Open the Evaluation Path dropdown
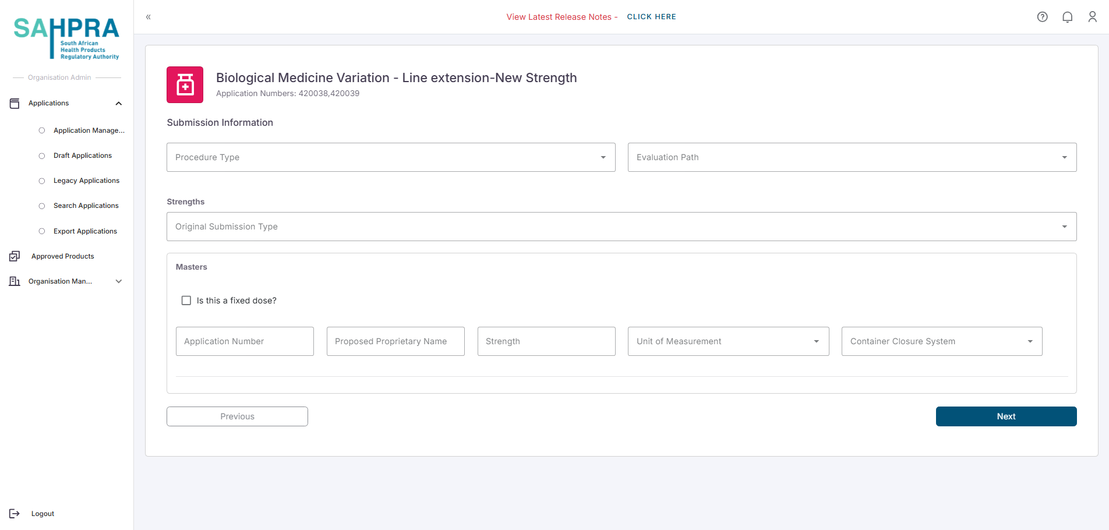Screen dimensions: 1109x530 [852, 157]
